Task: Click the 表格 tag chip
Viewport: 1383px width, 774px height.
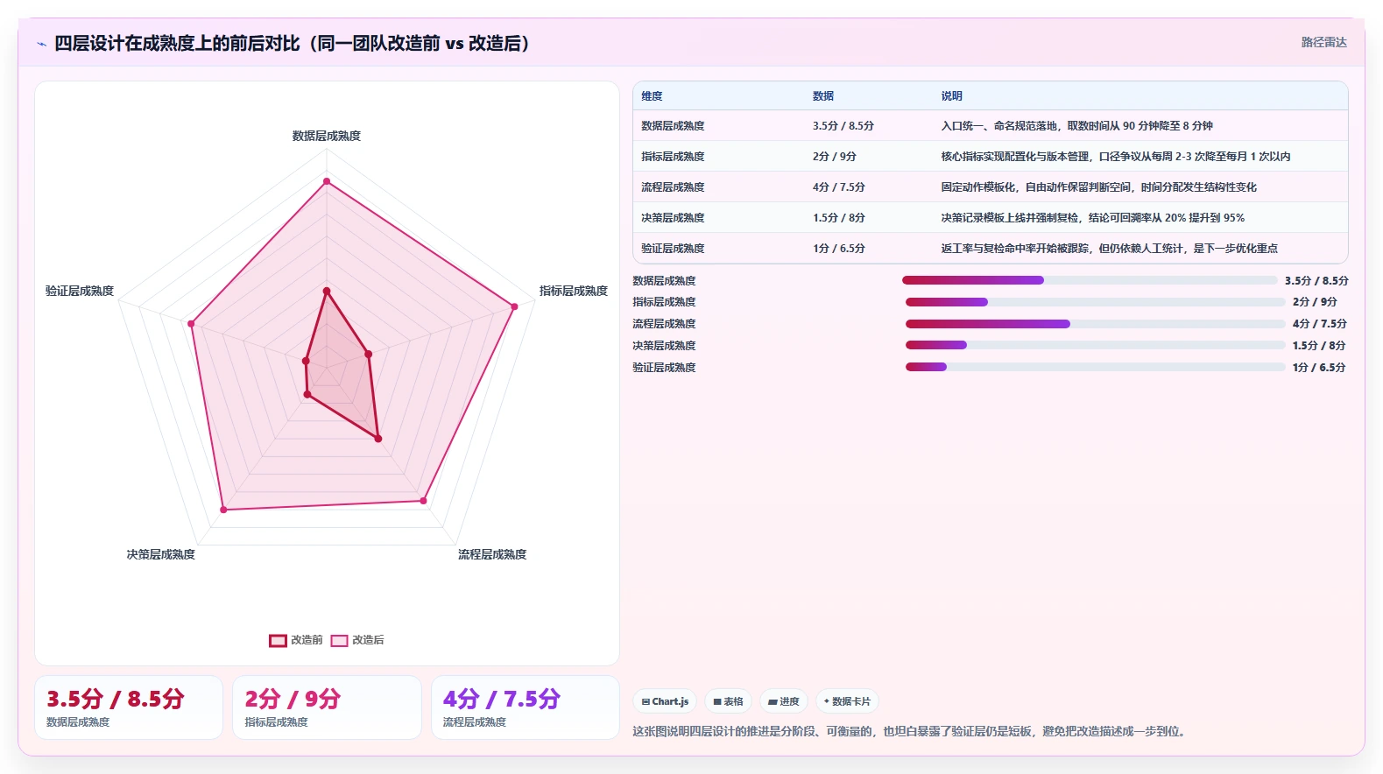Action: point(728,701)
